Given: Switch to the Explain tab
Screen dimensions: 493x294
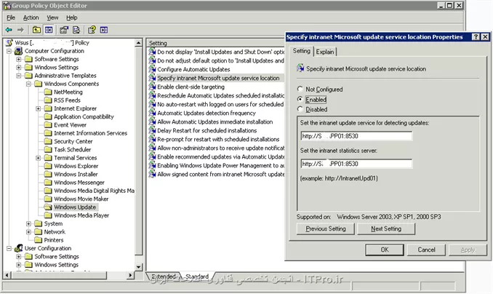Looking at the screenshot, I should click(x=325, y=51).
